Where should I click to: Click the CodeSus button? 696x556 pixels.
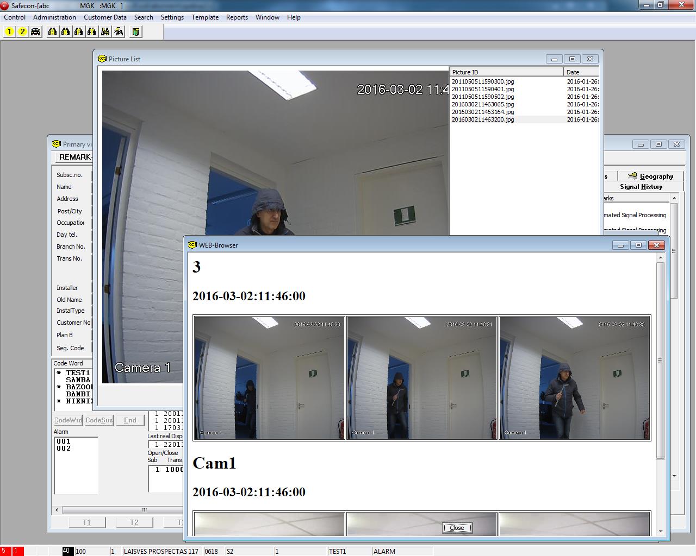[x=99, y=420]
